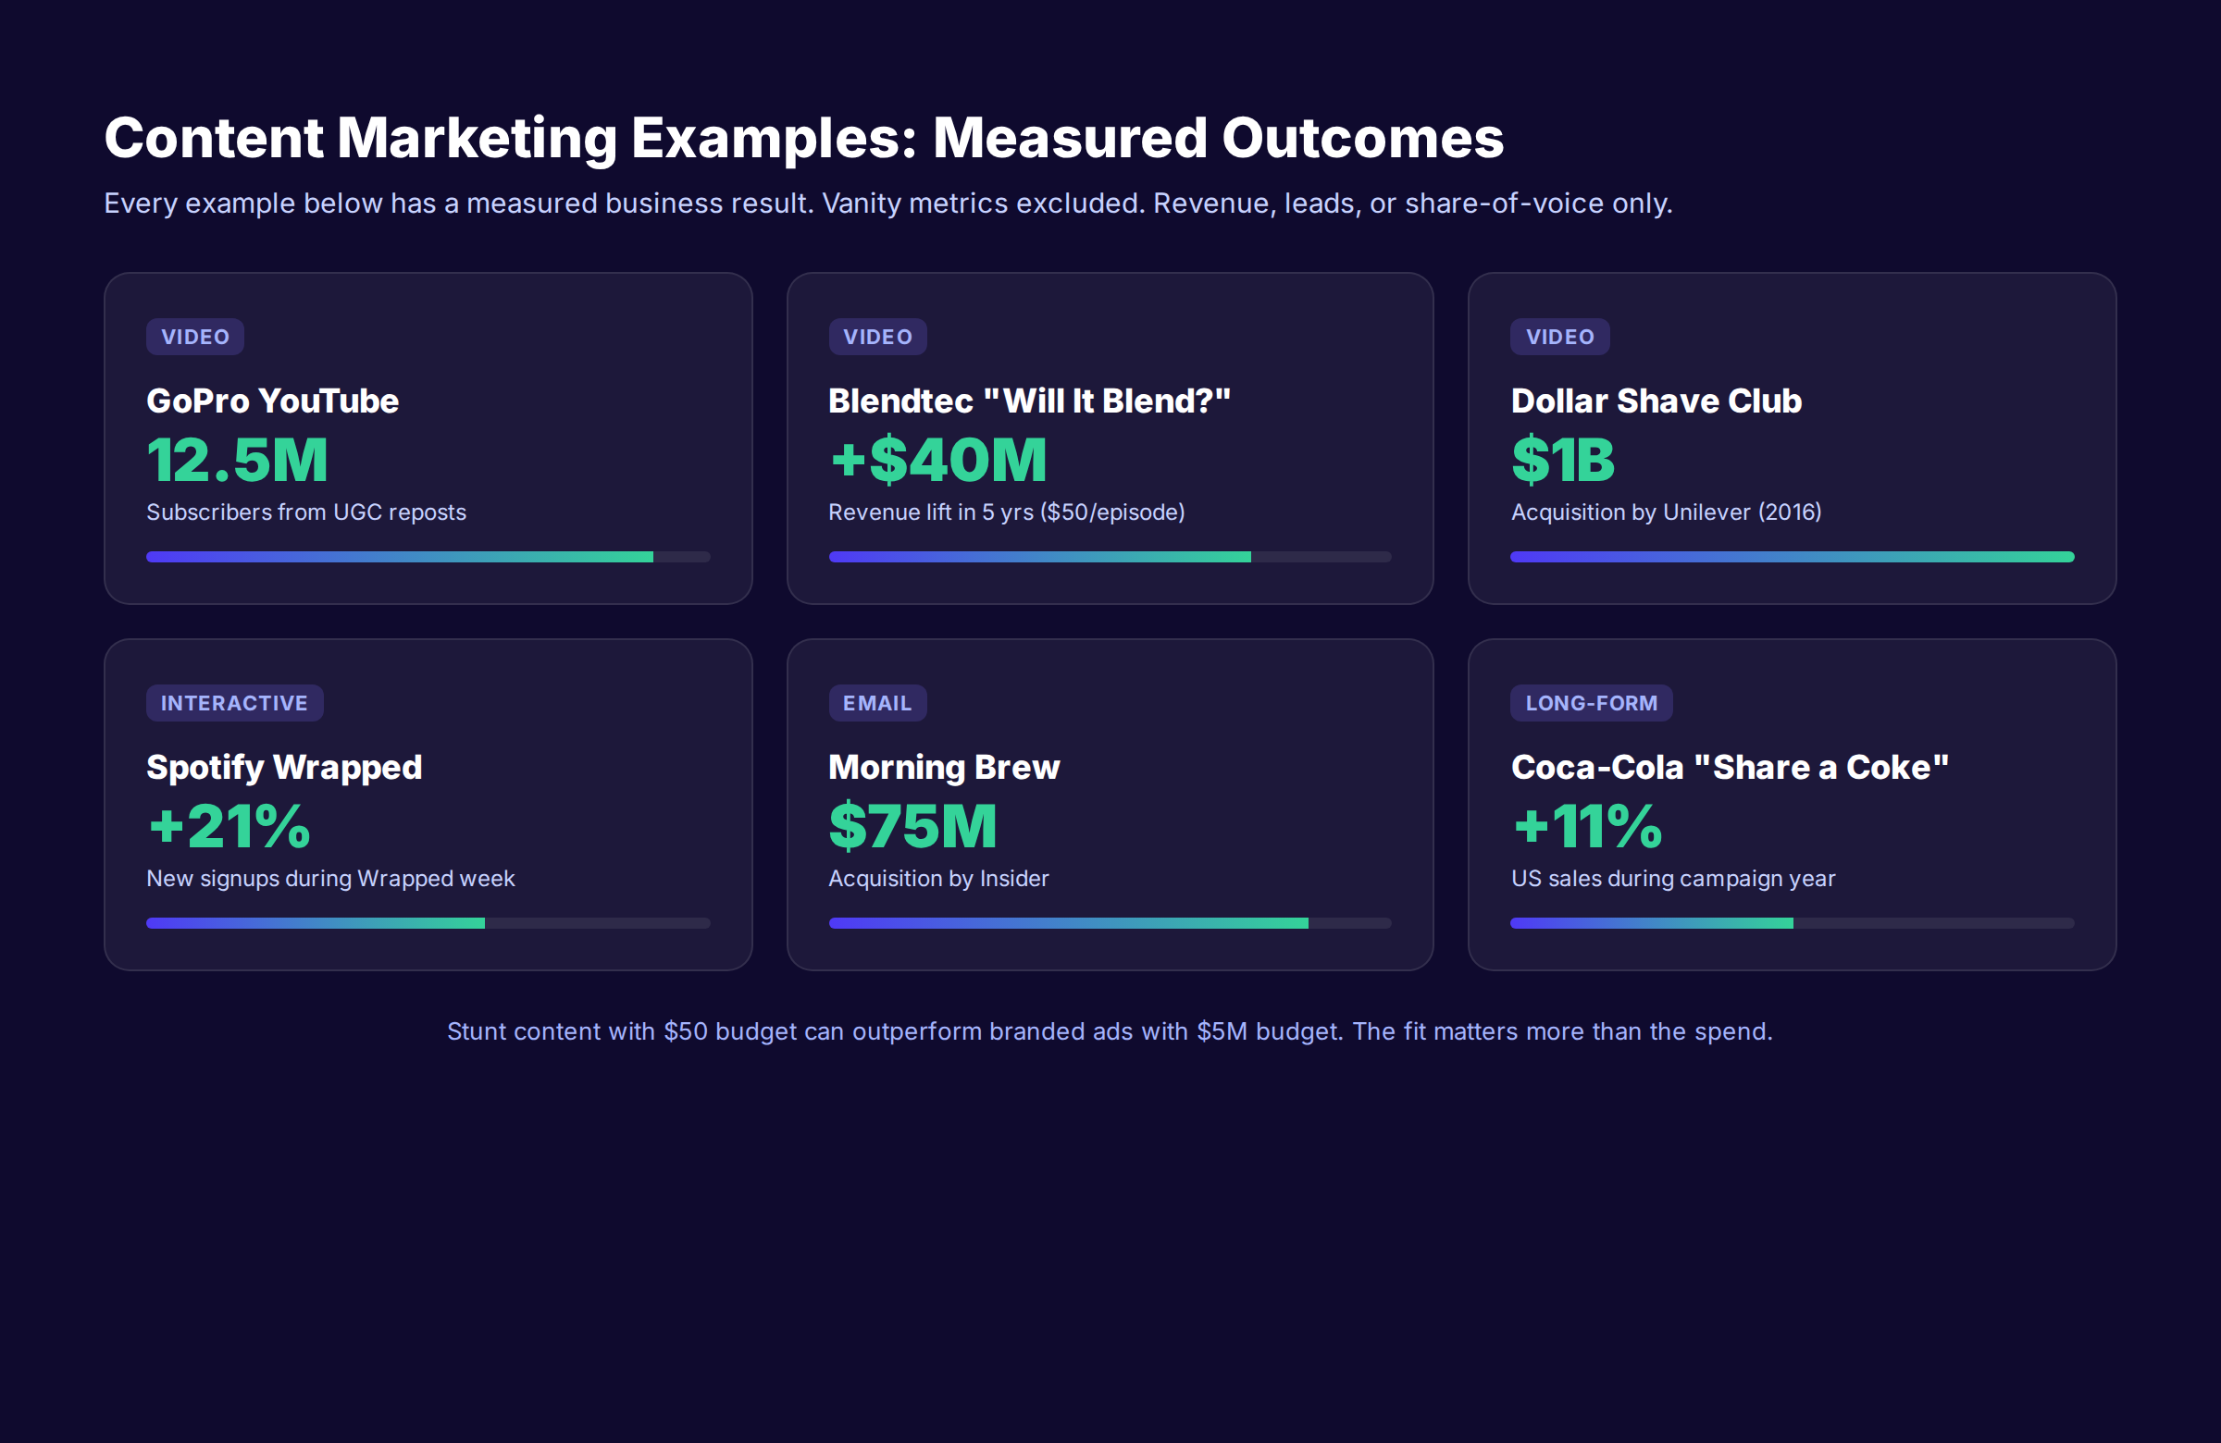This screenshot has height=1443, width=2221.
Task: Click the $75M statistic value
Action: tap(912, 826)
